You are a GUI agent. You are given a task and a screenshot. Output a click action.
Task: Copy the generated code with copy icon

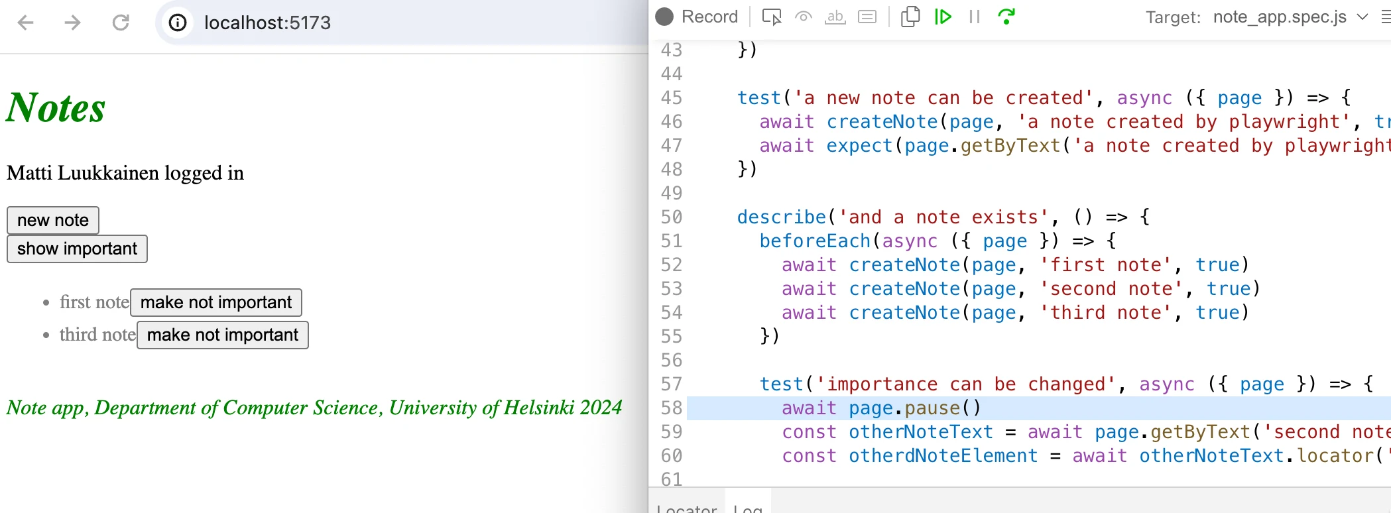point(910,17)
